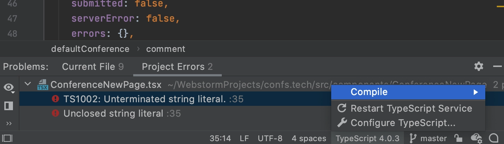Expand the Compile submenu arrow

476,92
